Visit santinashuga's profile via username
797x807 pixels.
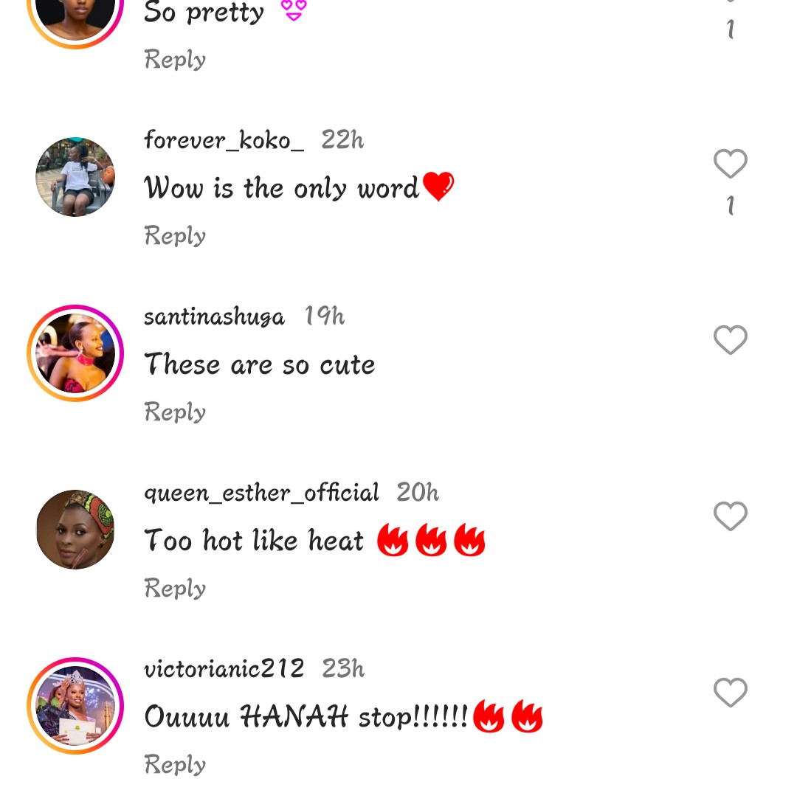[214, 316]
